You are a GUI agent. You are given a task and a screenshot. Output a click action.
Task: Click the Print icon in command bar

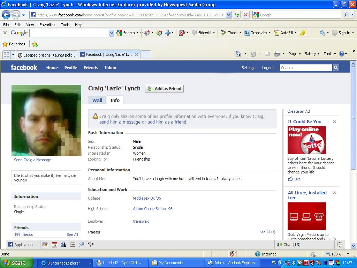pos(276,54)
